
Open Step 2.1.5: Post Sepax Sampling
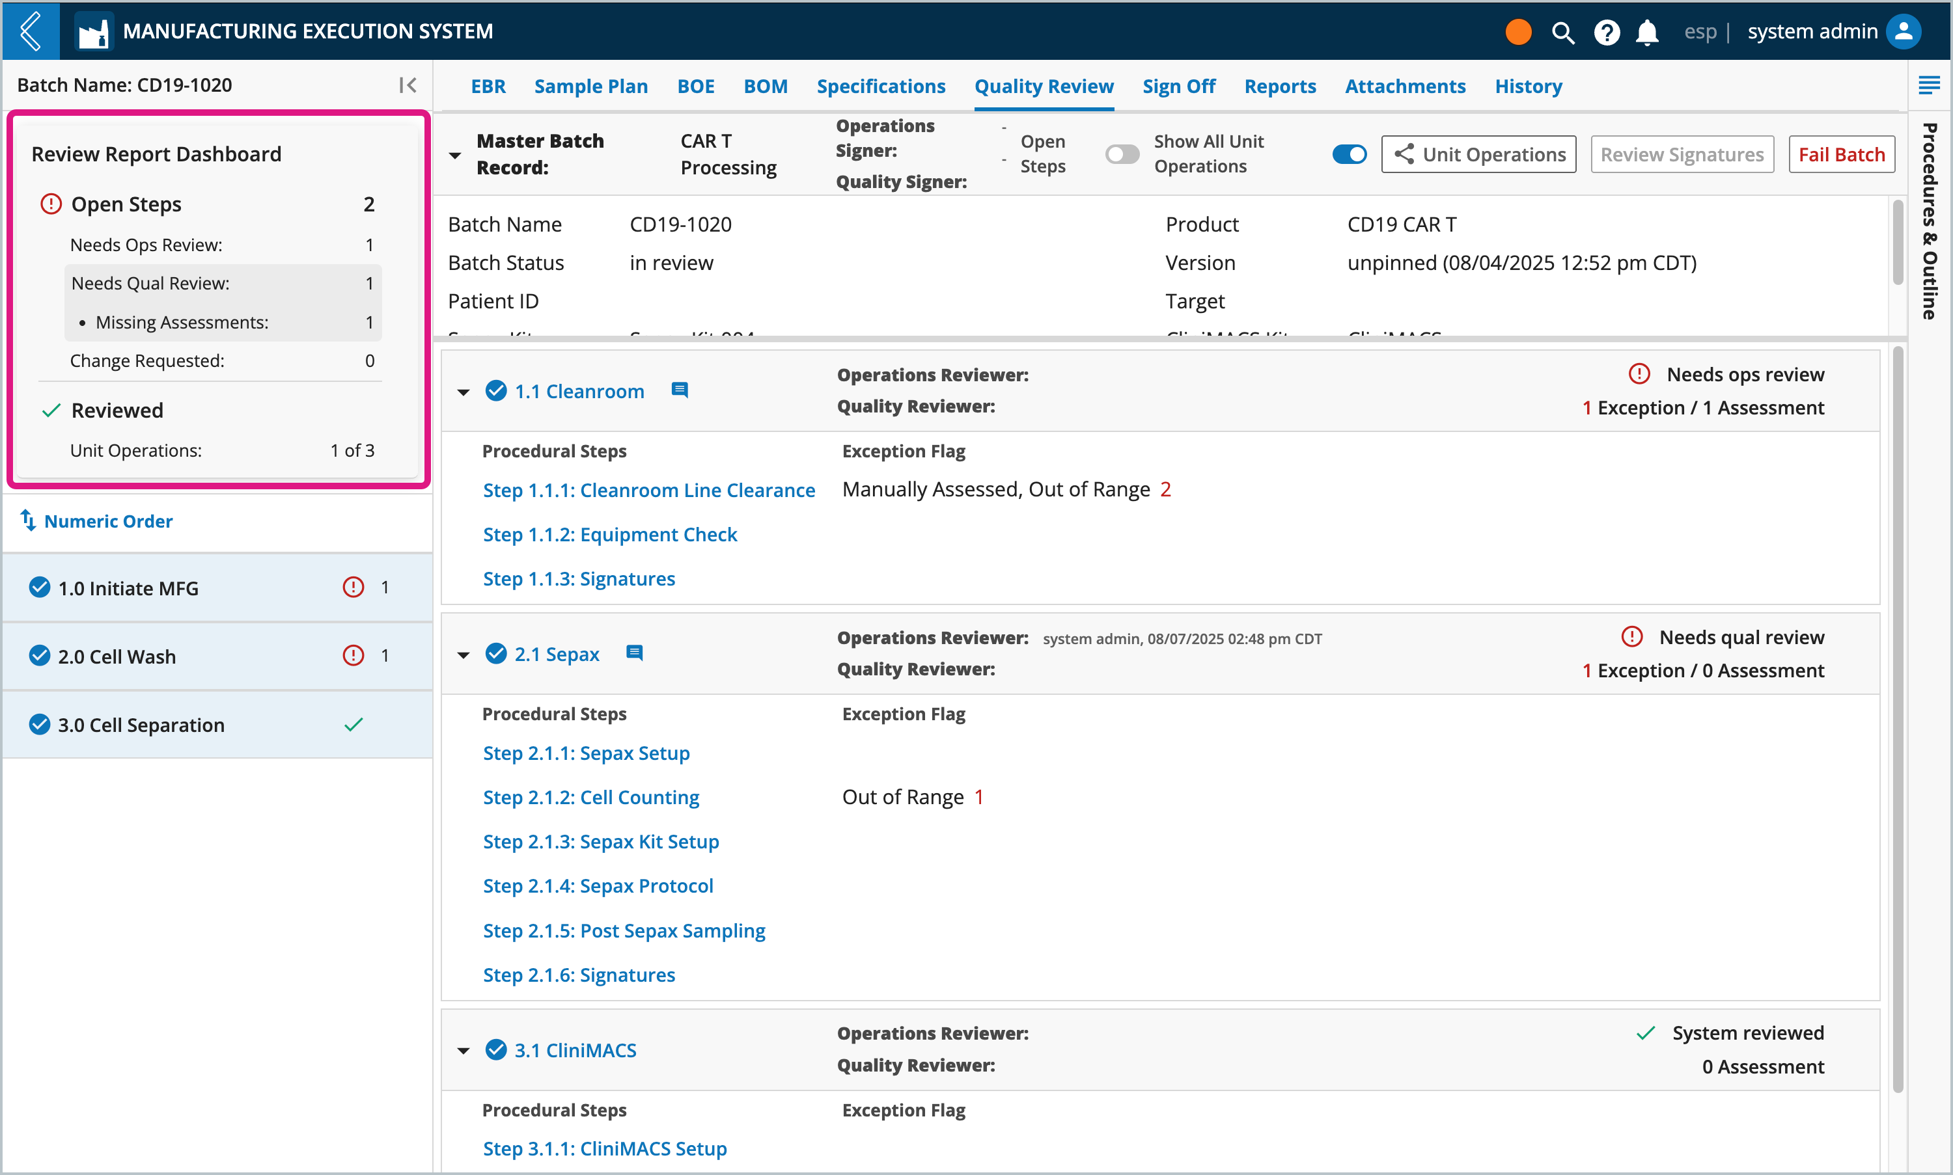coord(624,930)
